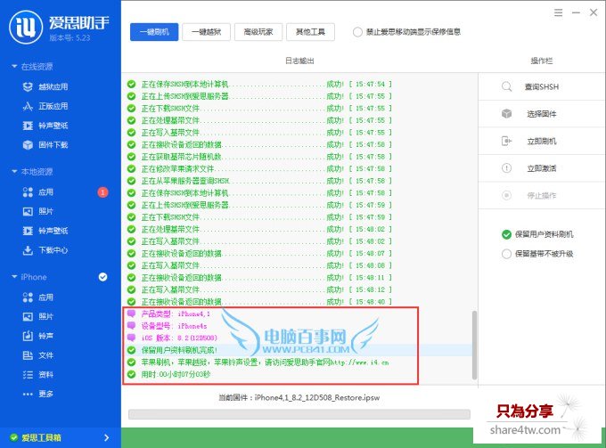Click the 查询SHSH magnifier icon
This screenshot has width=606, height=448.
click(x=507, y=86)
